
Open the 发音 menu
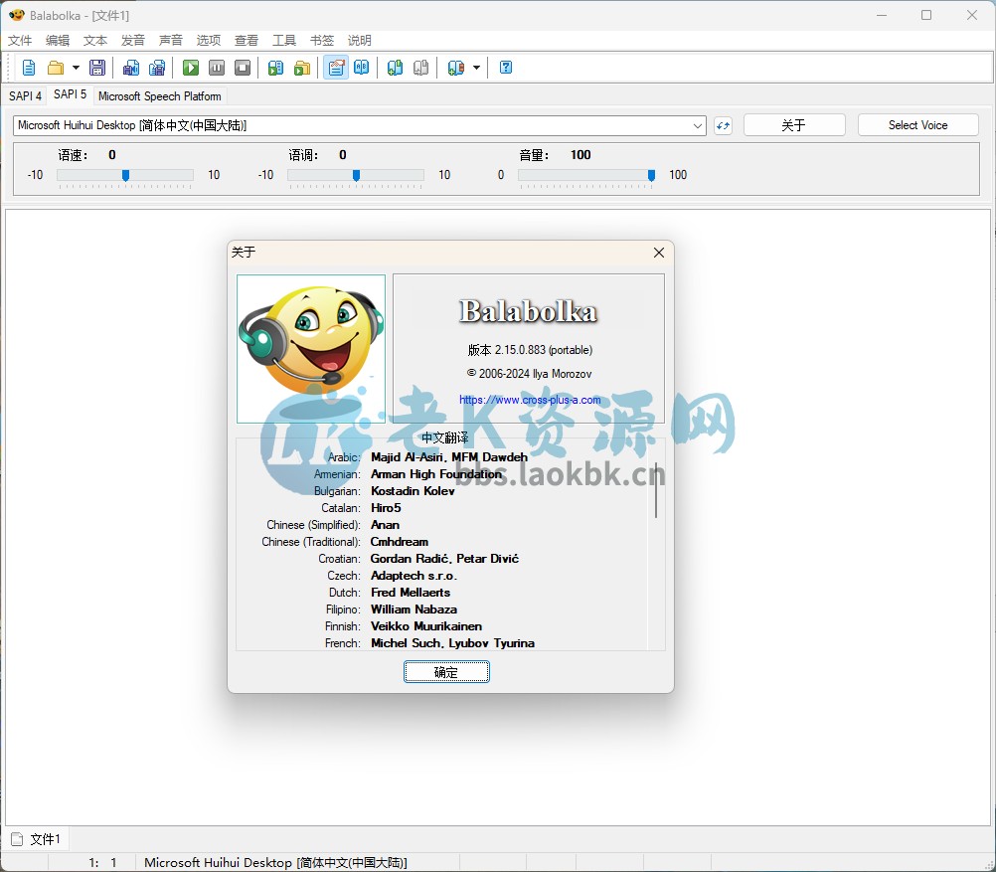(133, 41)
